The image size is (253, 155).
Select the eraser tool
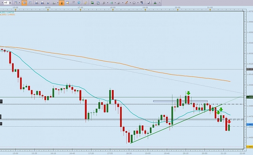coord(149,3)
